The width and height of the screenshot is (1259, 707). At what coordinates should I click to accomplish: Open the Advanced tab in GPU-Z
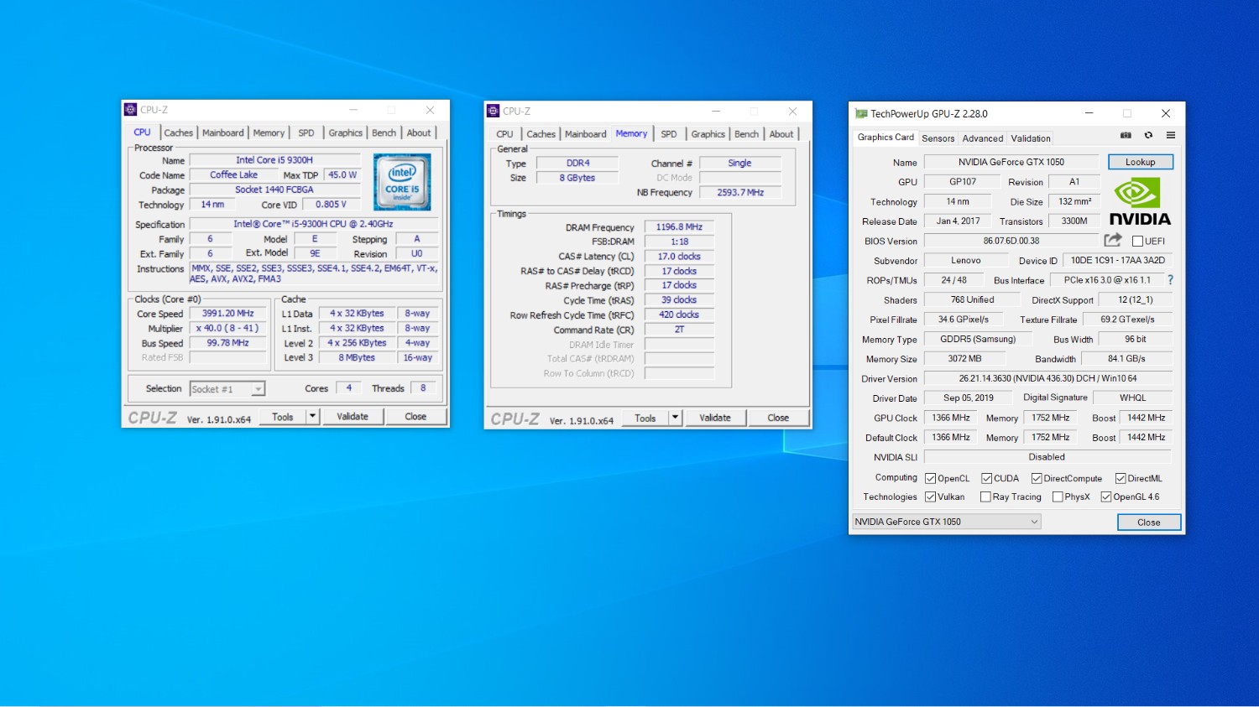(982, 138)
